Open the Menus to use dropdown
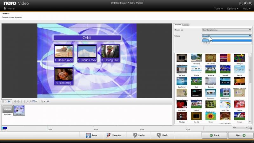Image resolution: width=254 pixels, height=143 pixels. (227, 30)
